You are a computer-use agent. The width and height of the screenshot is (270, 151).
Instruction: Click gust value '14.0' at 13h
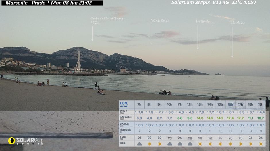click(x=200, y=118)
